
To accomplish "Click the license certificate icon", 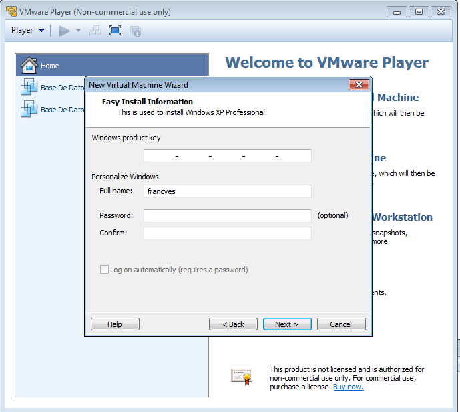I will point(242,377).
